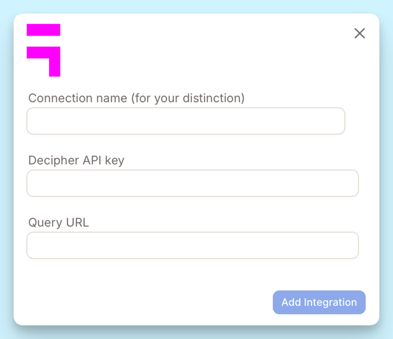Click the 'Connection name (for your distinction)' label
The height and width of the screenshot is (339, 393).
(136, 98)
